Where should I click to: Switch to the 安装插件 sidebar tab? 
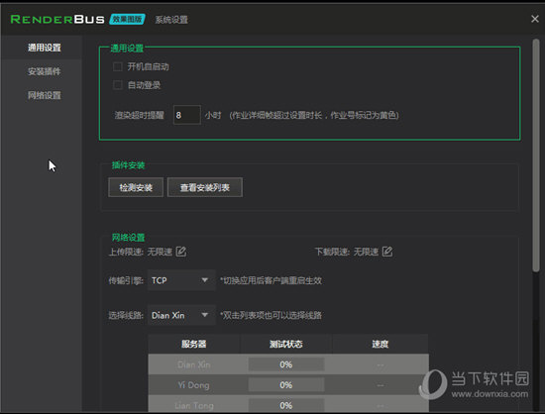click(45, 71)
